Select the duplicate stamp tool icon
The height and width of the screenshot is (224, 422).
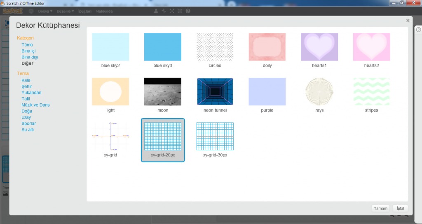(x=156, y=11)
